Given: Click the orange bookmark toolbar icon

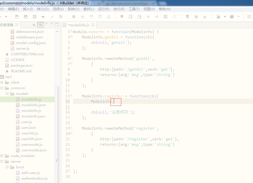Looking at the screenshot, I should (x=122, y=17).
